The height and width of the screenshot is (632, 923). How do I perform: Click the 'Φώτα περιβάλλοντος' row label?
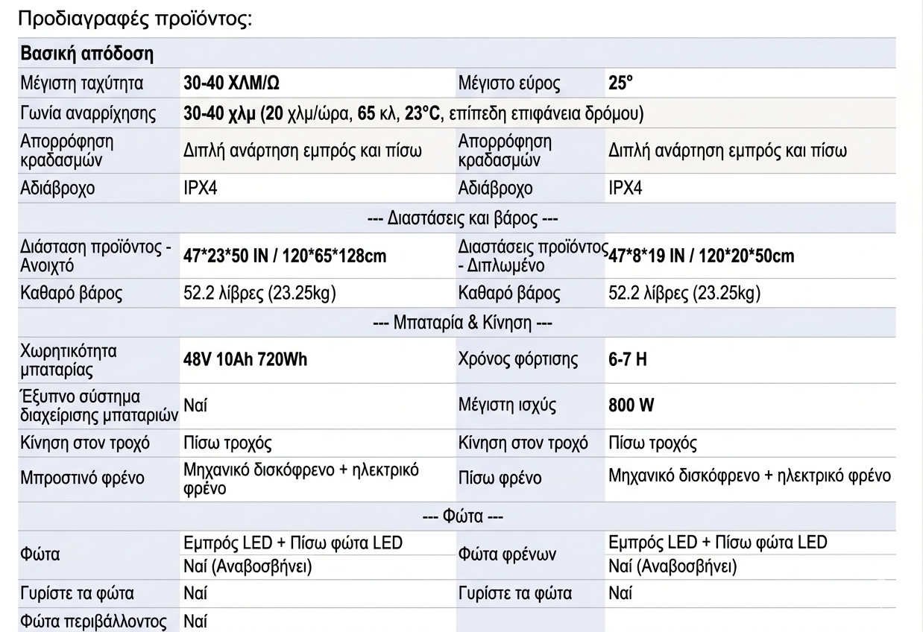click(x=93, y=621)
